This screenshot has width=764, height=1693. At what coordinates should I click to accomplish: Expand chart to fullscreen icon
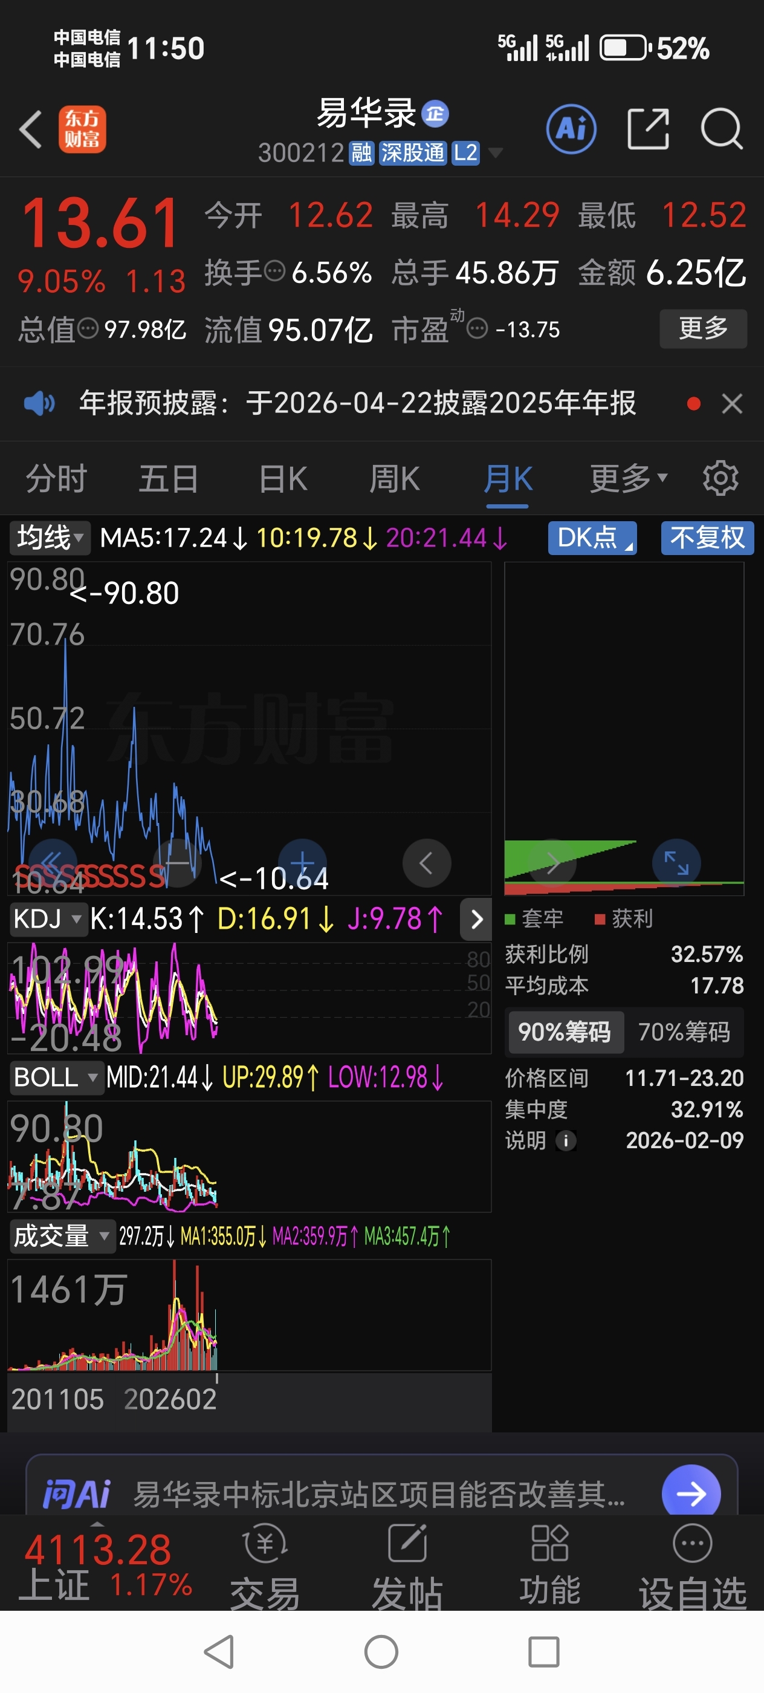tap(676, 862)
